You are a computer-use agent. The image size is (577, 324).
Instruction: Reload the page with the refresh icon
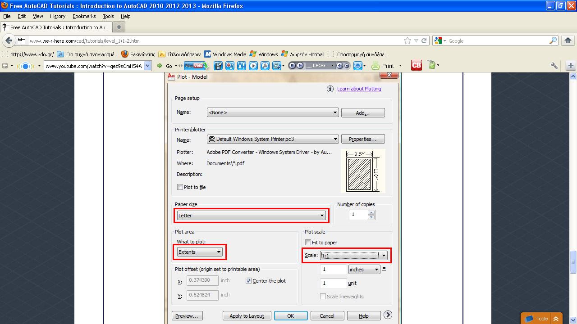click(424, 40)
